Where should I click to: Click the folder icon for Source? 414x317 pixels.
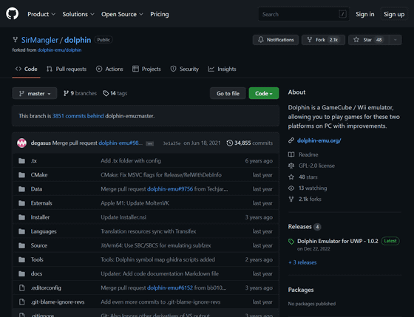[22, 245]
